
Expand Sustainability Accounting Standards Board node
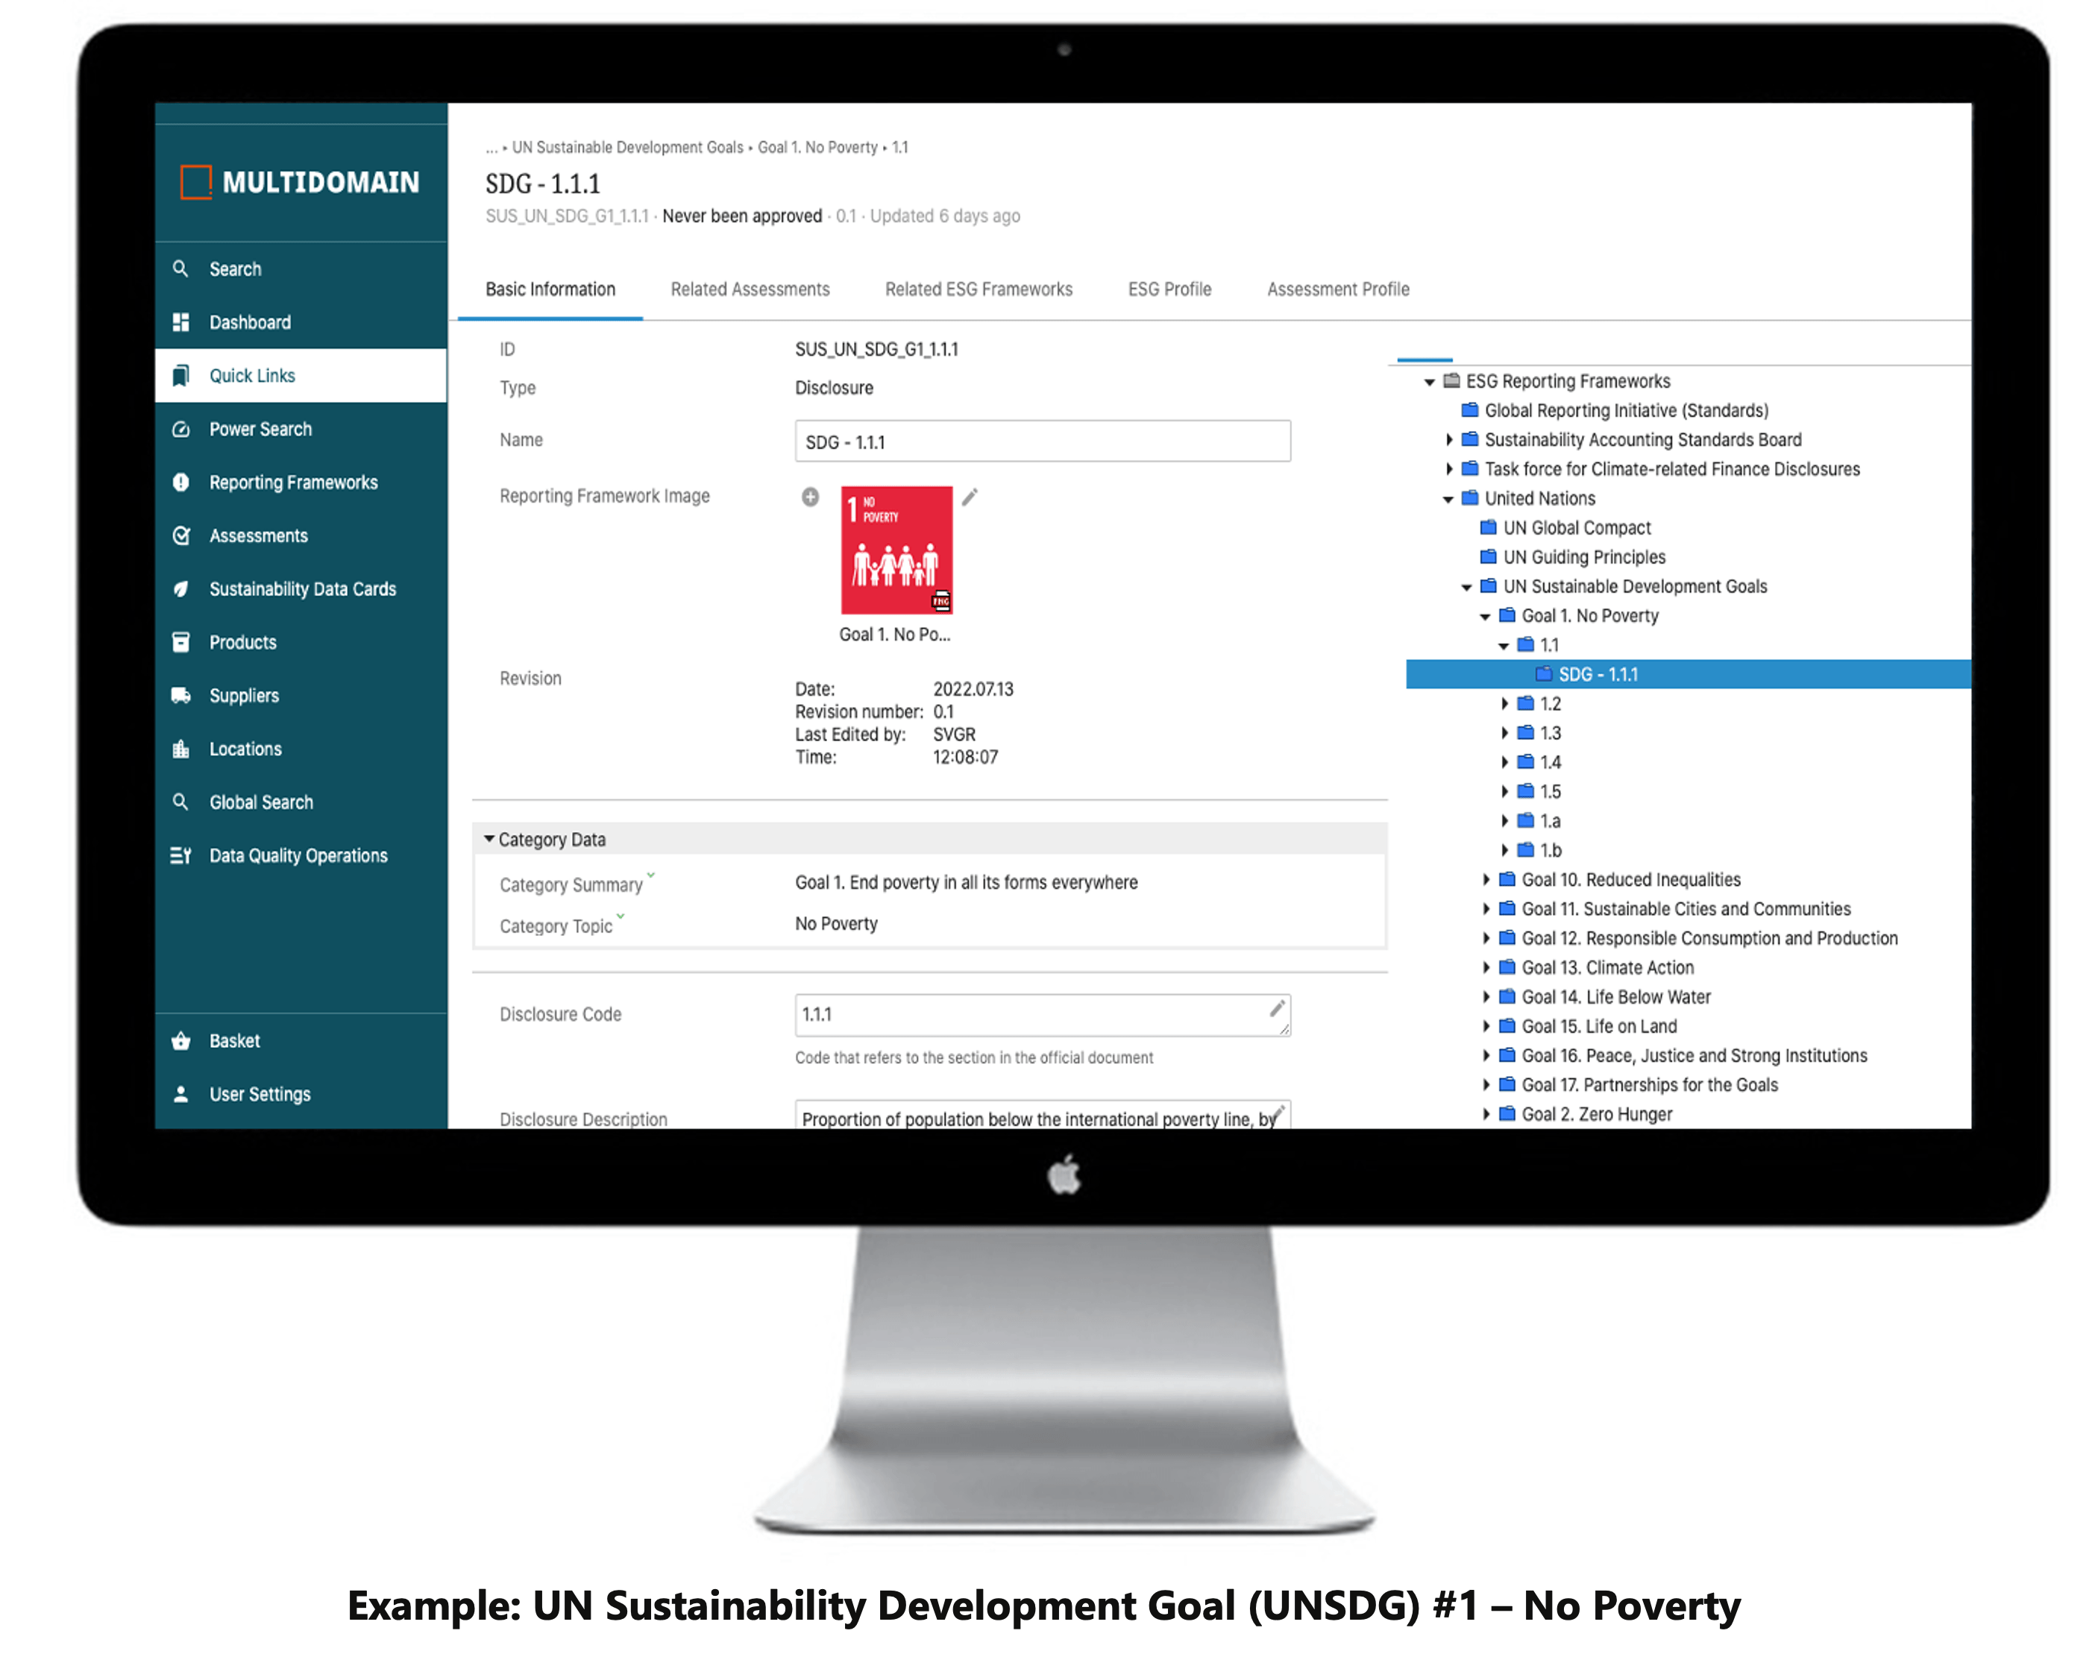[x=1449, y=440]
